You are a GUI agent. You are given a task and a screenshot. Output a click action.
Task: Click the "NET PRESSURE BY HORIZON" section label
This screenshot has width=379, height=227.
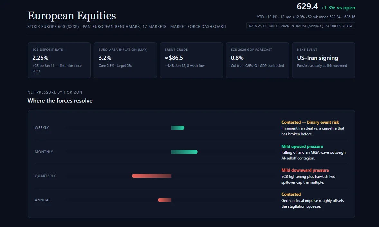point(55,92)
